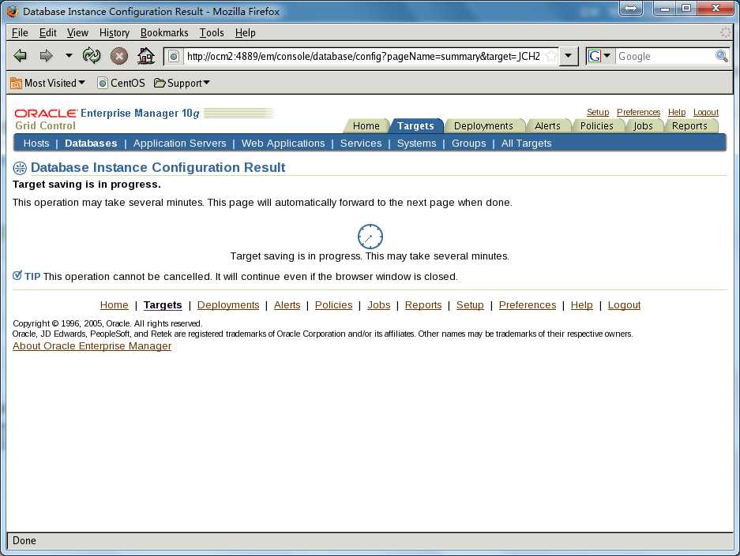The image size is (740, 556).
Task: Select the Databases subtab
Action: click(91, 144)
